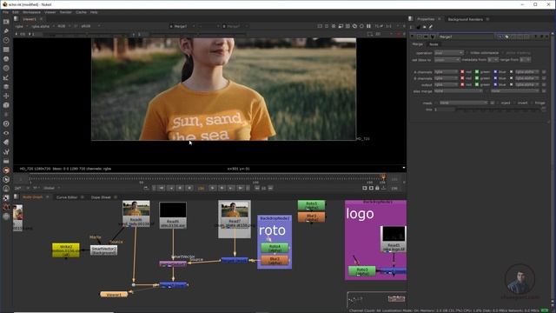Open the B channels layer dropdown

coord(446,78)
